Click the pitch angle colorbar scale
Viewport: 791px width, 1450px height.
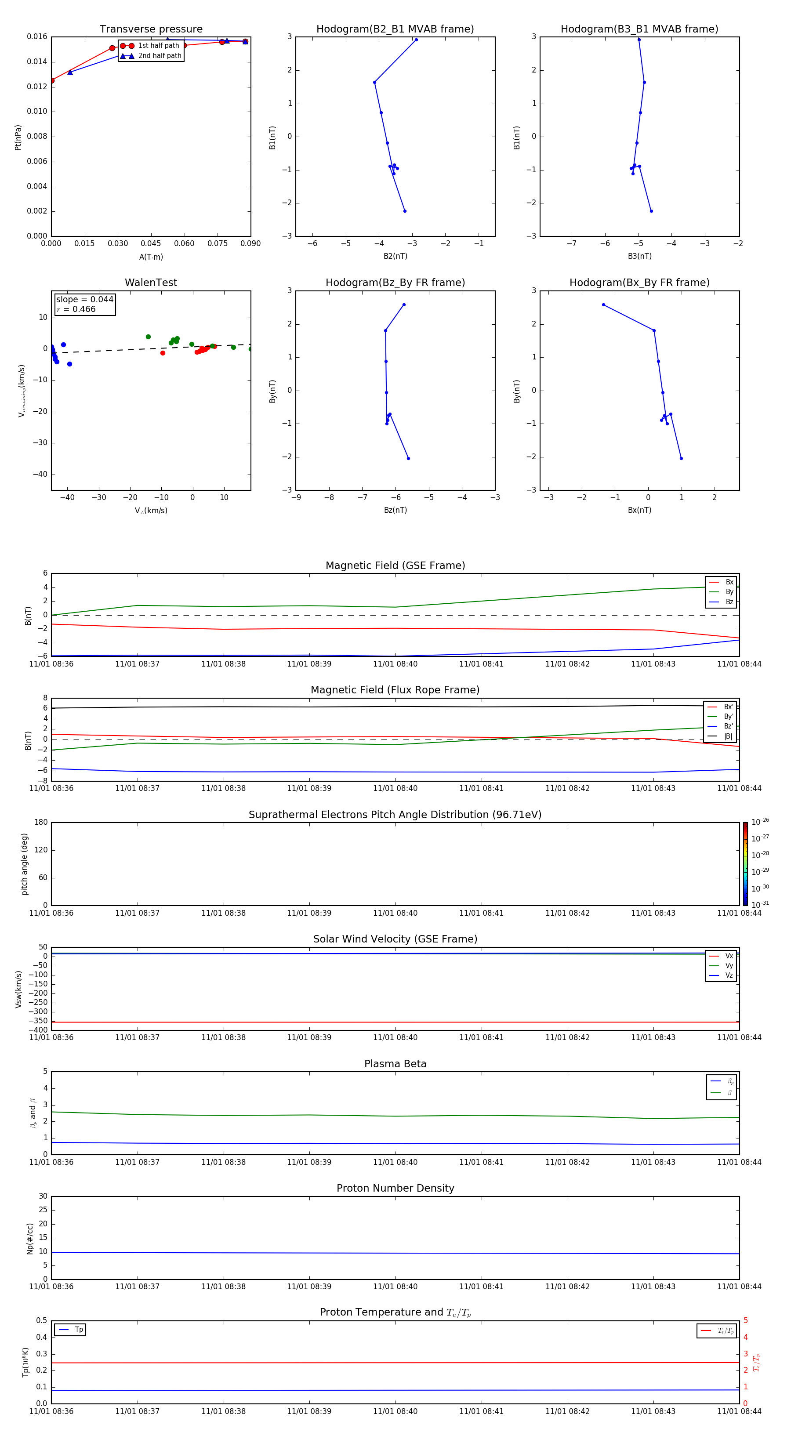point(745,864)
